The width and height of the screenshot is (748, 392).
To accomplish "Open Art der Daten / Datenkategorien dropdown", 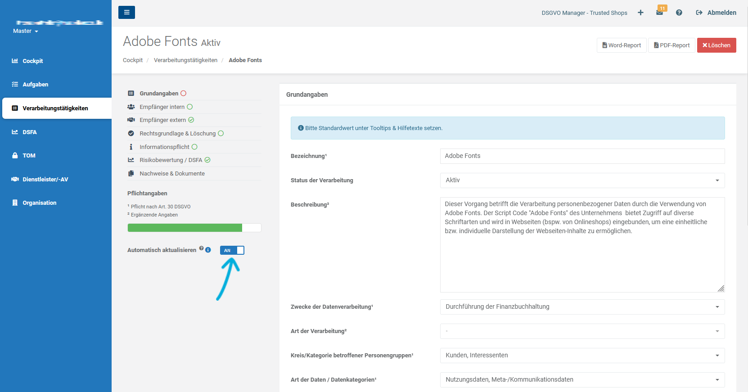I will [x=582, y=379].
